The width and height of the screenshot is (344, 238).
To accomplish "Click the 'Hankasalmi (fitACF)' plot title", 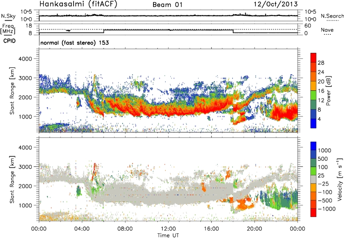I will 78,4.
